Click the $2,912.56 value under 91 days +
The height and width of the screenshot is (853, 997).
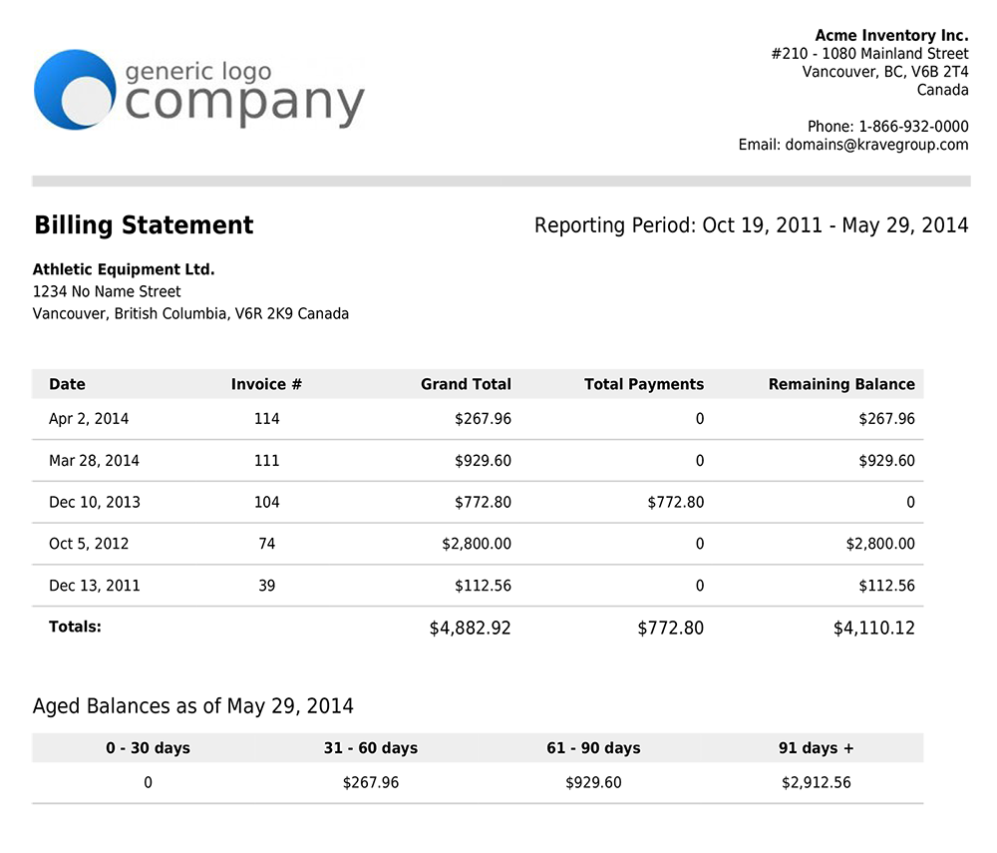tap(818, 782)
